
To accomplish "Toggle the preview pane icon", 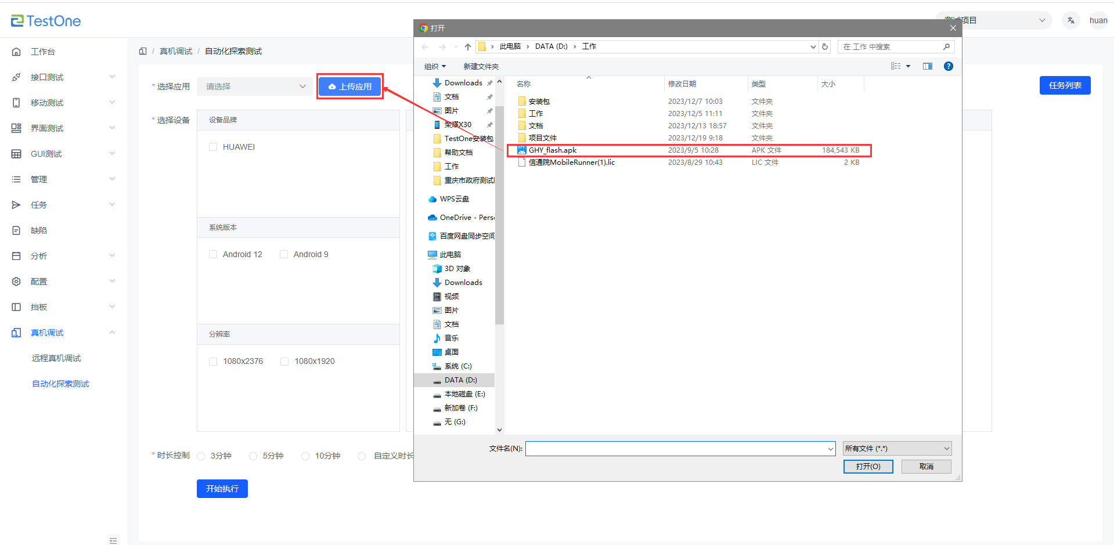I will [927, 66].
